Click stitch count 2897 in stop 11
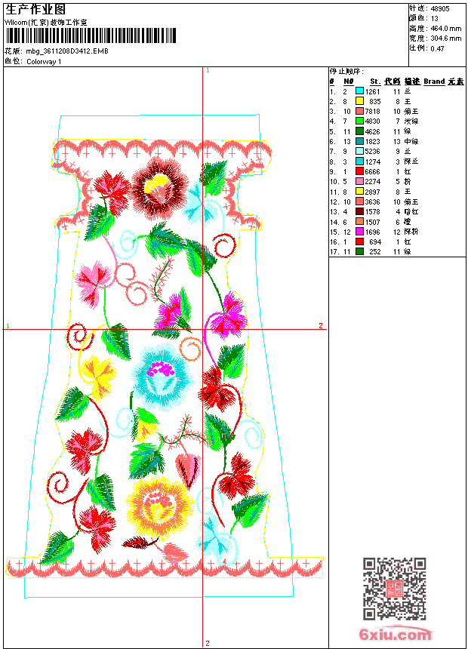Screen dimensions: 468x649 372,192
